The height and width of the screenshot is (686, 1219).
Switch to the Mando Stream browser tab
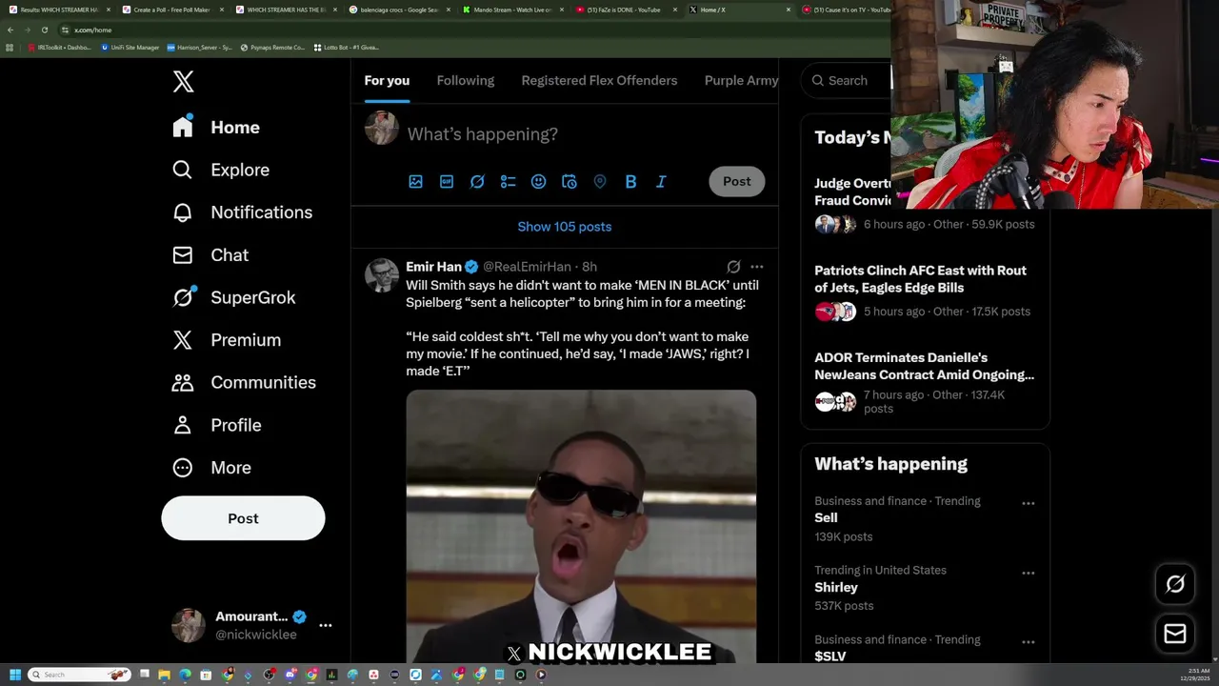[512, 10]
